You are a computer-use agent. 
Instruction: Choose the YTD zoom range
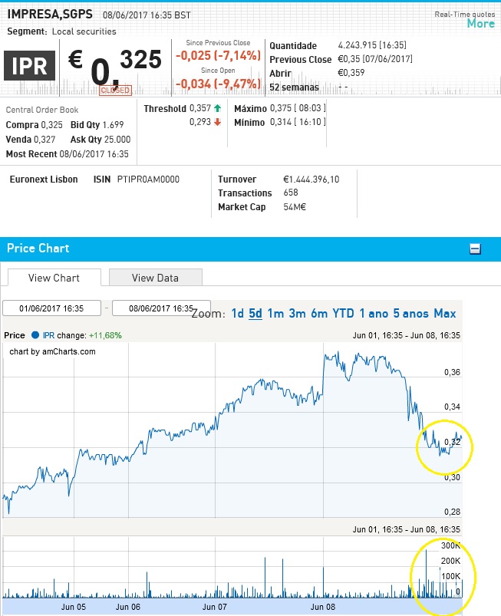343,314
